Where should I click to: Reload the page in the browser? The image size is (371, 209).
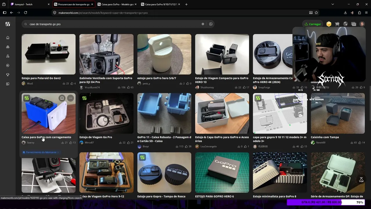coord(26,13)
